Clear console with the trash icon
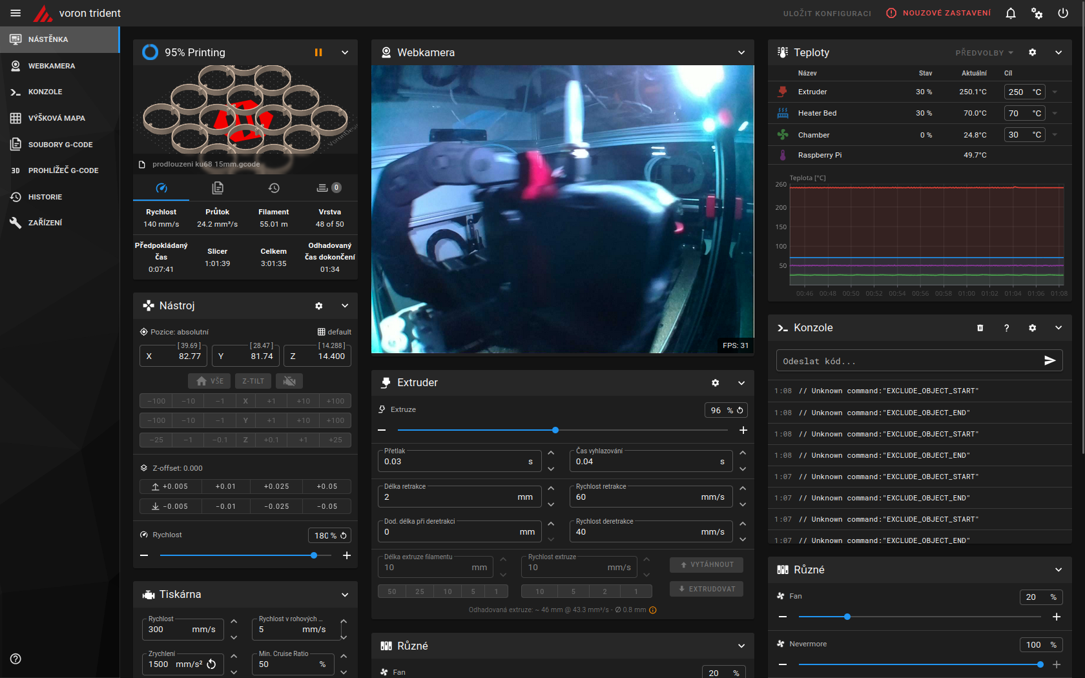Screen dimensions: 1085x678 (x=980, y=328)
